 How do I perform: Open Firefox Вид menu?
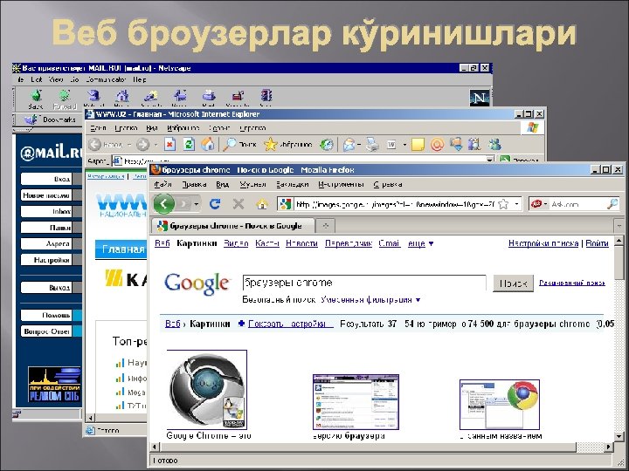[222, 184]
